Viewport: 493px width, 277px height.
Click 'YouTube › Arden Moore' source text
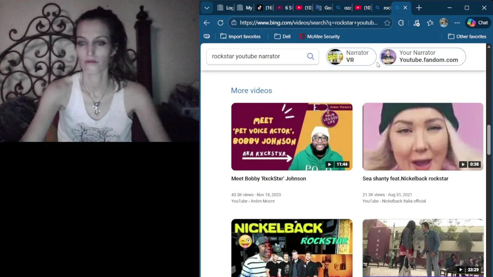coord(253,201)
